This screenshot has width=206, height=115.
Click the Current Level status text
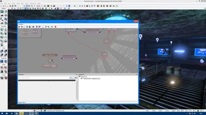(x=56, y=111)
